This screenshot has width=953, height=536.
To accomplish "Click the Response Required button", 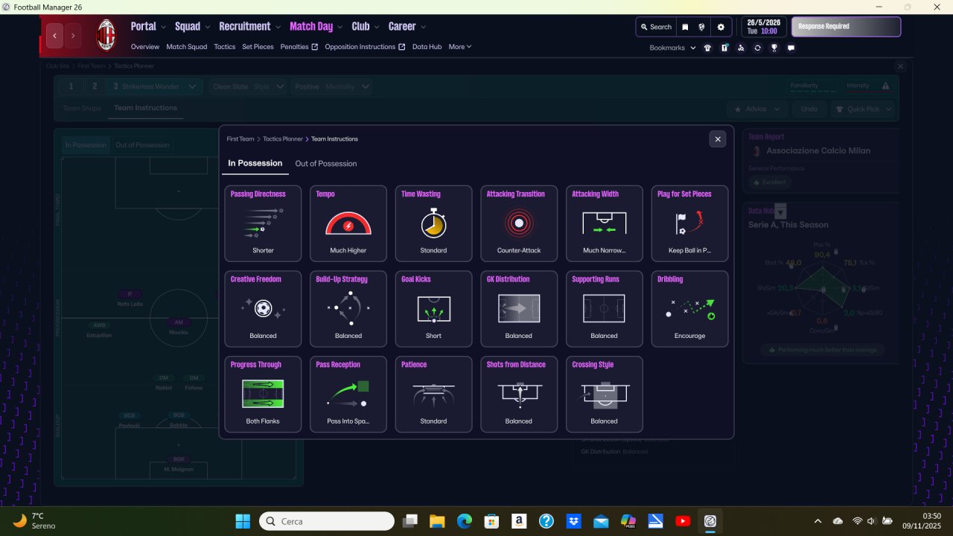I will click(846, 27).
